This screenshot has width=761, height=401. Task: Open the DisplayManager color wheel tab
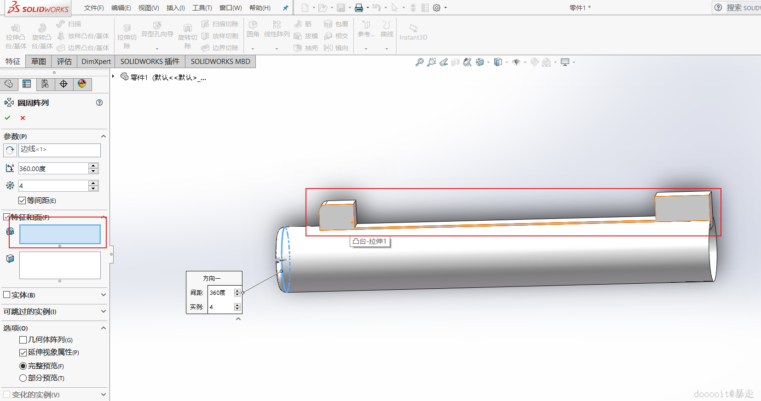tap(82, 84)
